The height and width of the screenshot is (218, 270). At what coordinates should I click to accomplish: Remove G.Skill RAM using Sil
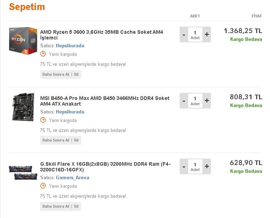tap(76, 206)
